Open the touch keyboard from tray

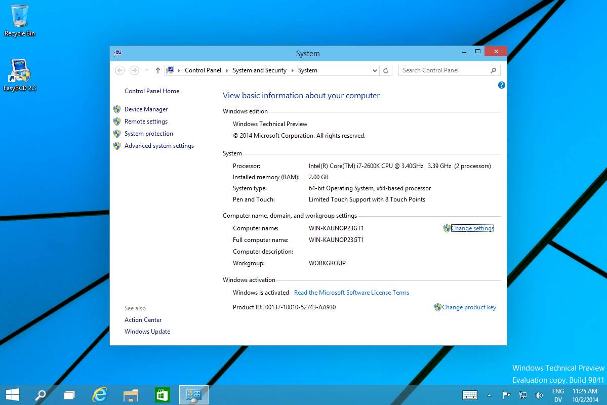click(470, 395)
